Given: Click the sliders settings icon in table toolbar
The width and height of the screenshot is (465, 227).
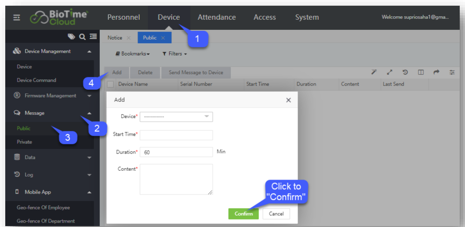Looking at the screenshot, I should click(452, 72).
